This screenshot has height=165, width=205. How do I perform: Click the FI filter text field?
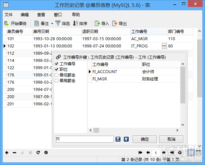[x=85, y=139]
